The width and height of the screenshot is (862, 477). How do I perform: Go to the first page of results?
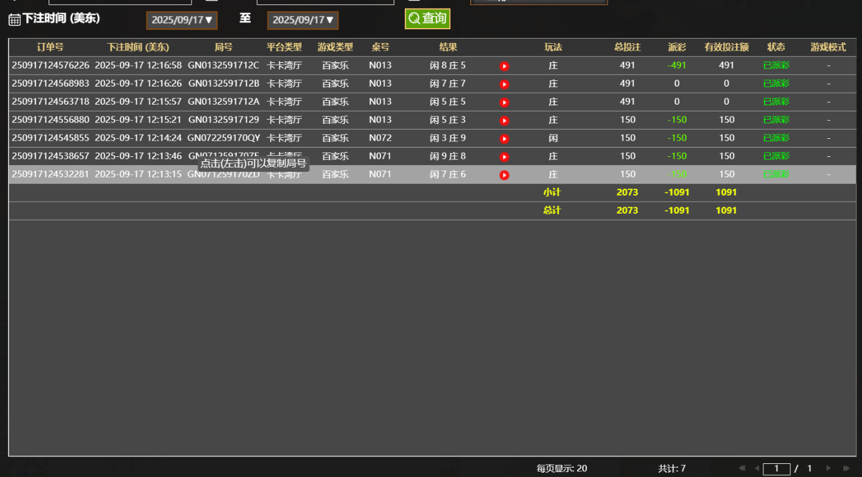(742, 468)
